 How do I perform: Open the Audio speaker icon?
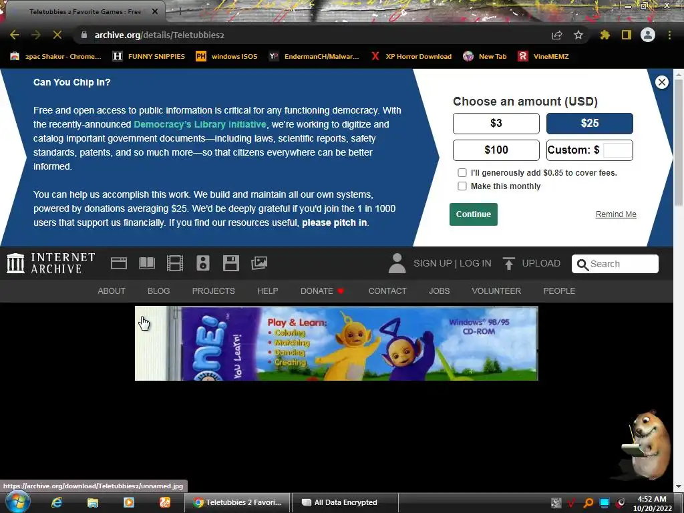pyautogui.click(x=203, y=263)
